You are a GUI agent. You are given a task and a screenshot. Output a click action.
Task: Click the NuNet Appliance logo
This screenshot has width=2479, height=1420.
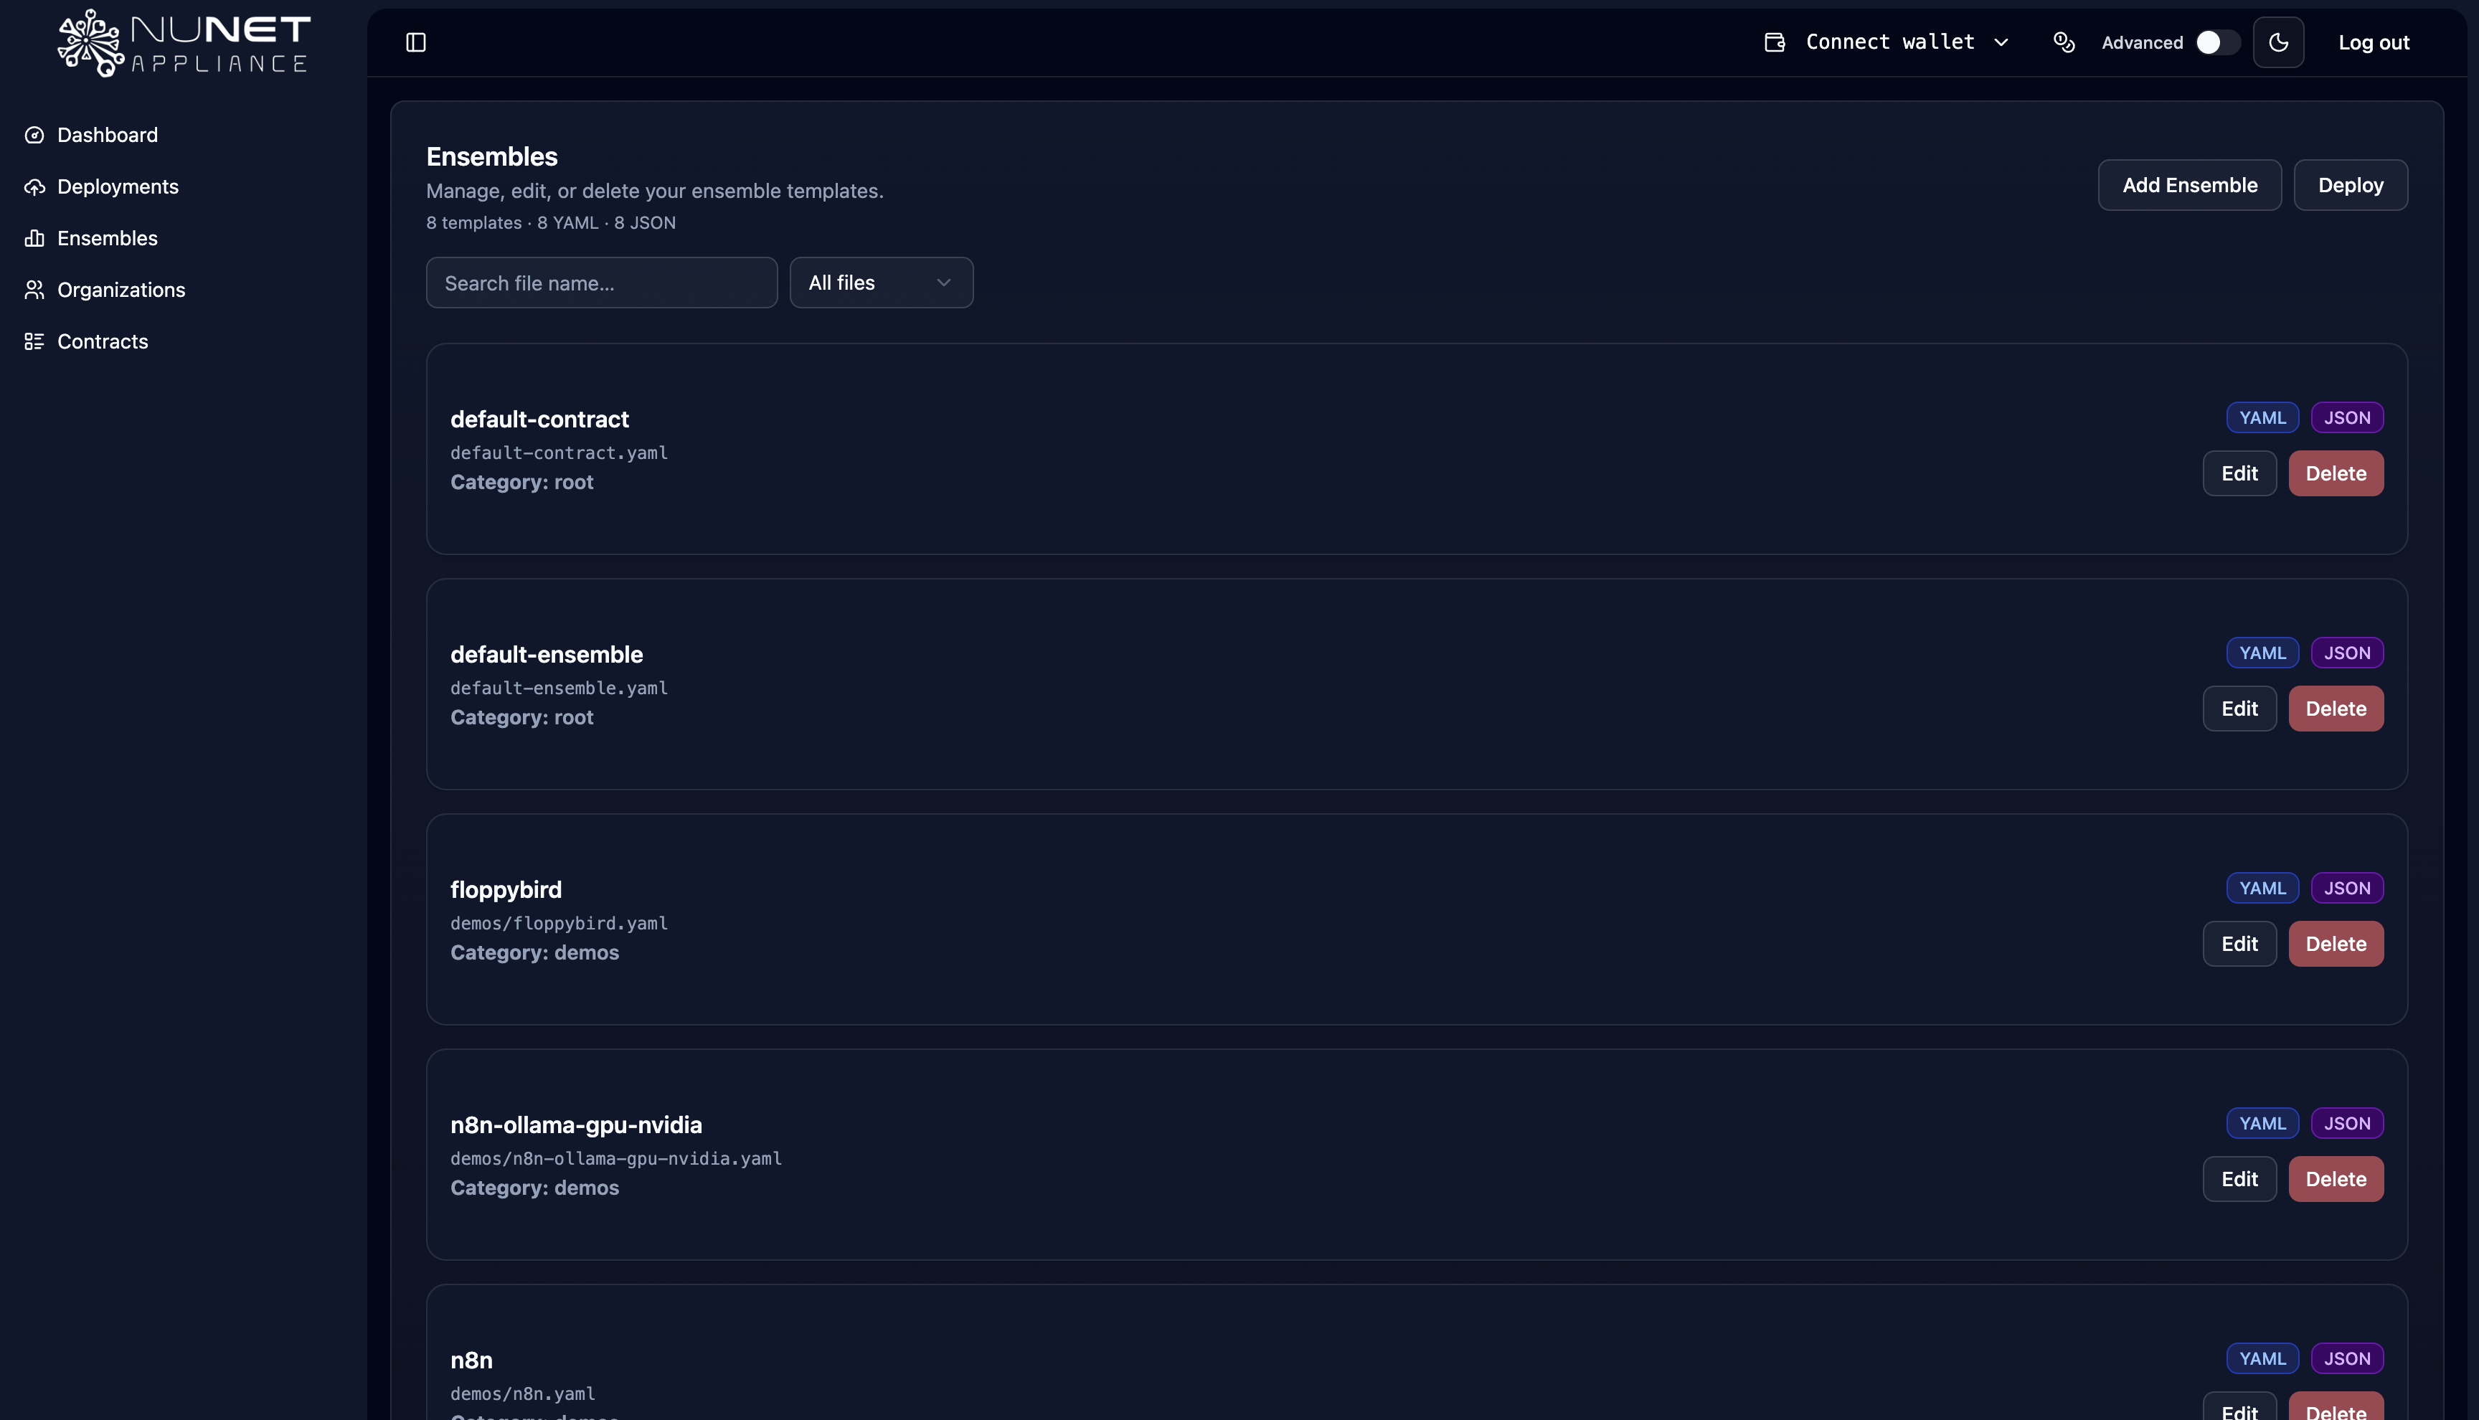tap(184, 43)
